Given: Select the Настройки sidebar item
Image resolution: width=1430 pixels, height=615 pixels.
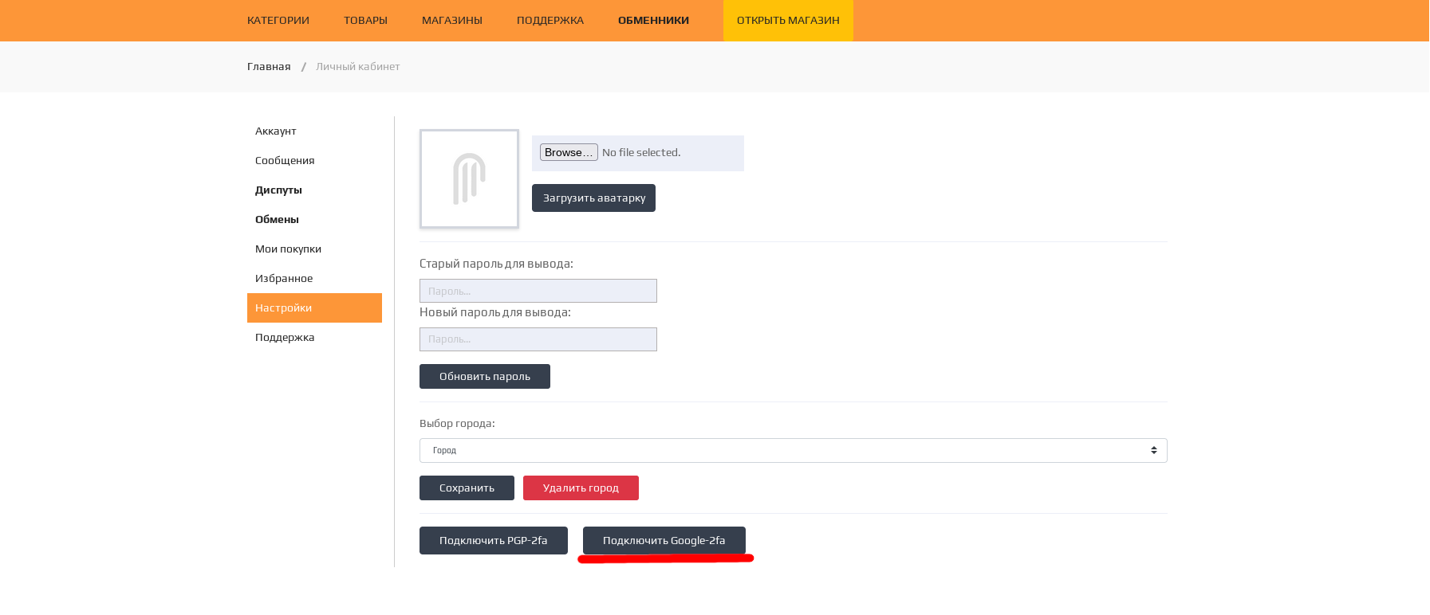Looking at the screenshot, I should click(x=314, y=307).
